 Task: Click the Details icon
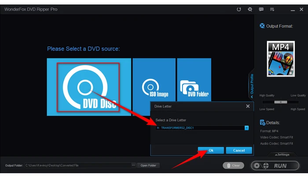pyautogui.click(x=262, y=123)
